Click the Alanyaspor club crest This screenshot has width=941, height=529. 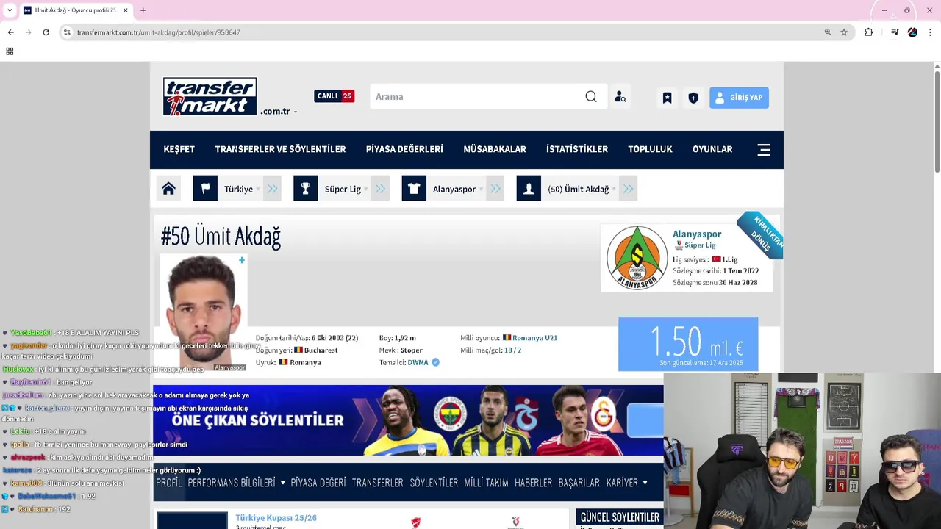tap(637, 258)
